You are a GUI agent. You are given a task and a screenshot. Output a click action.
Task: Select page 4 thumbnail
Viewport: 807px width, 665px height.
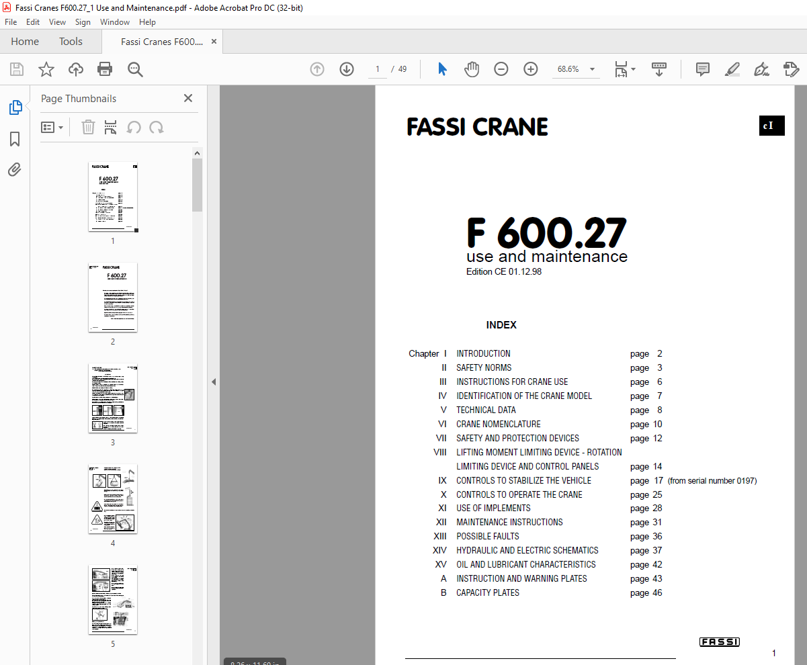pyautogui.click(x=113, y=499)
